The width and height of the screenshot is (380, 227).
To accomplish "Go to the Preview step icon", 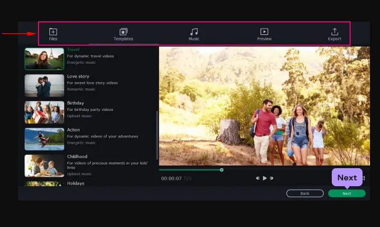I will point(264,32).
